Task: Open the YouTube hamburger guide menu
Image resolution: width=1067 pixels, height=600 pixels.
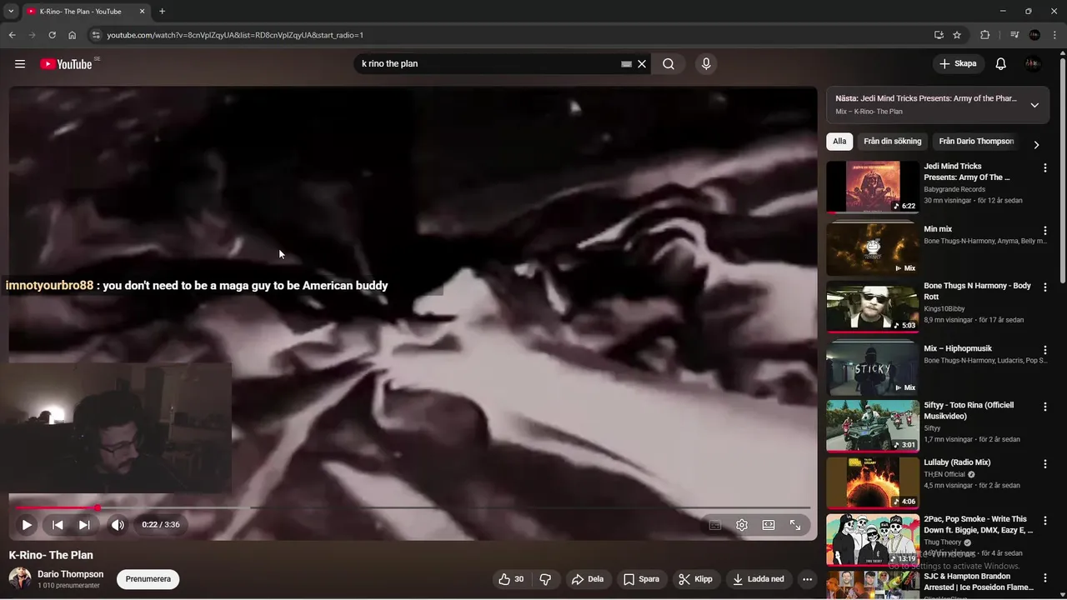Action: pyautogui.click(x=20, y=64)
